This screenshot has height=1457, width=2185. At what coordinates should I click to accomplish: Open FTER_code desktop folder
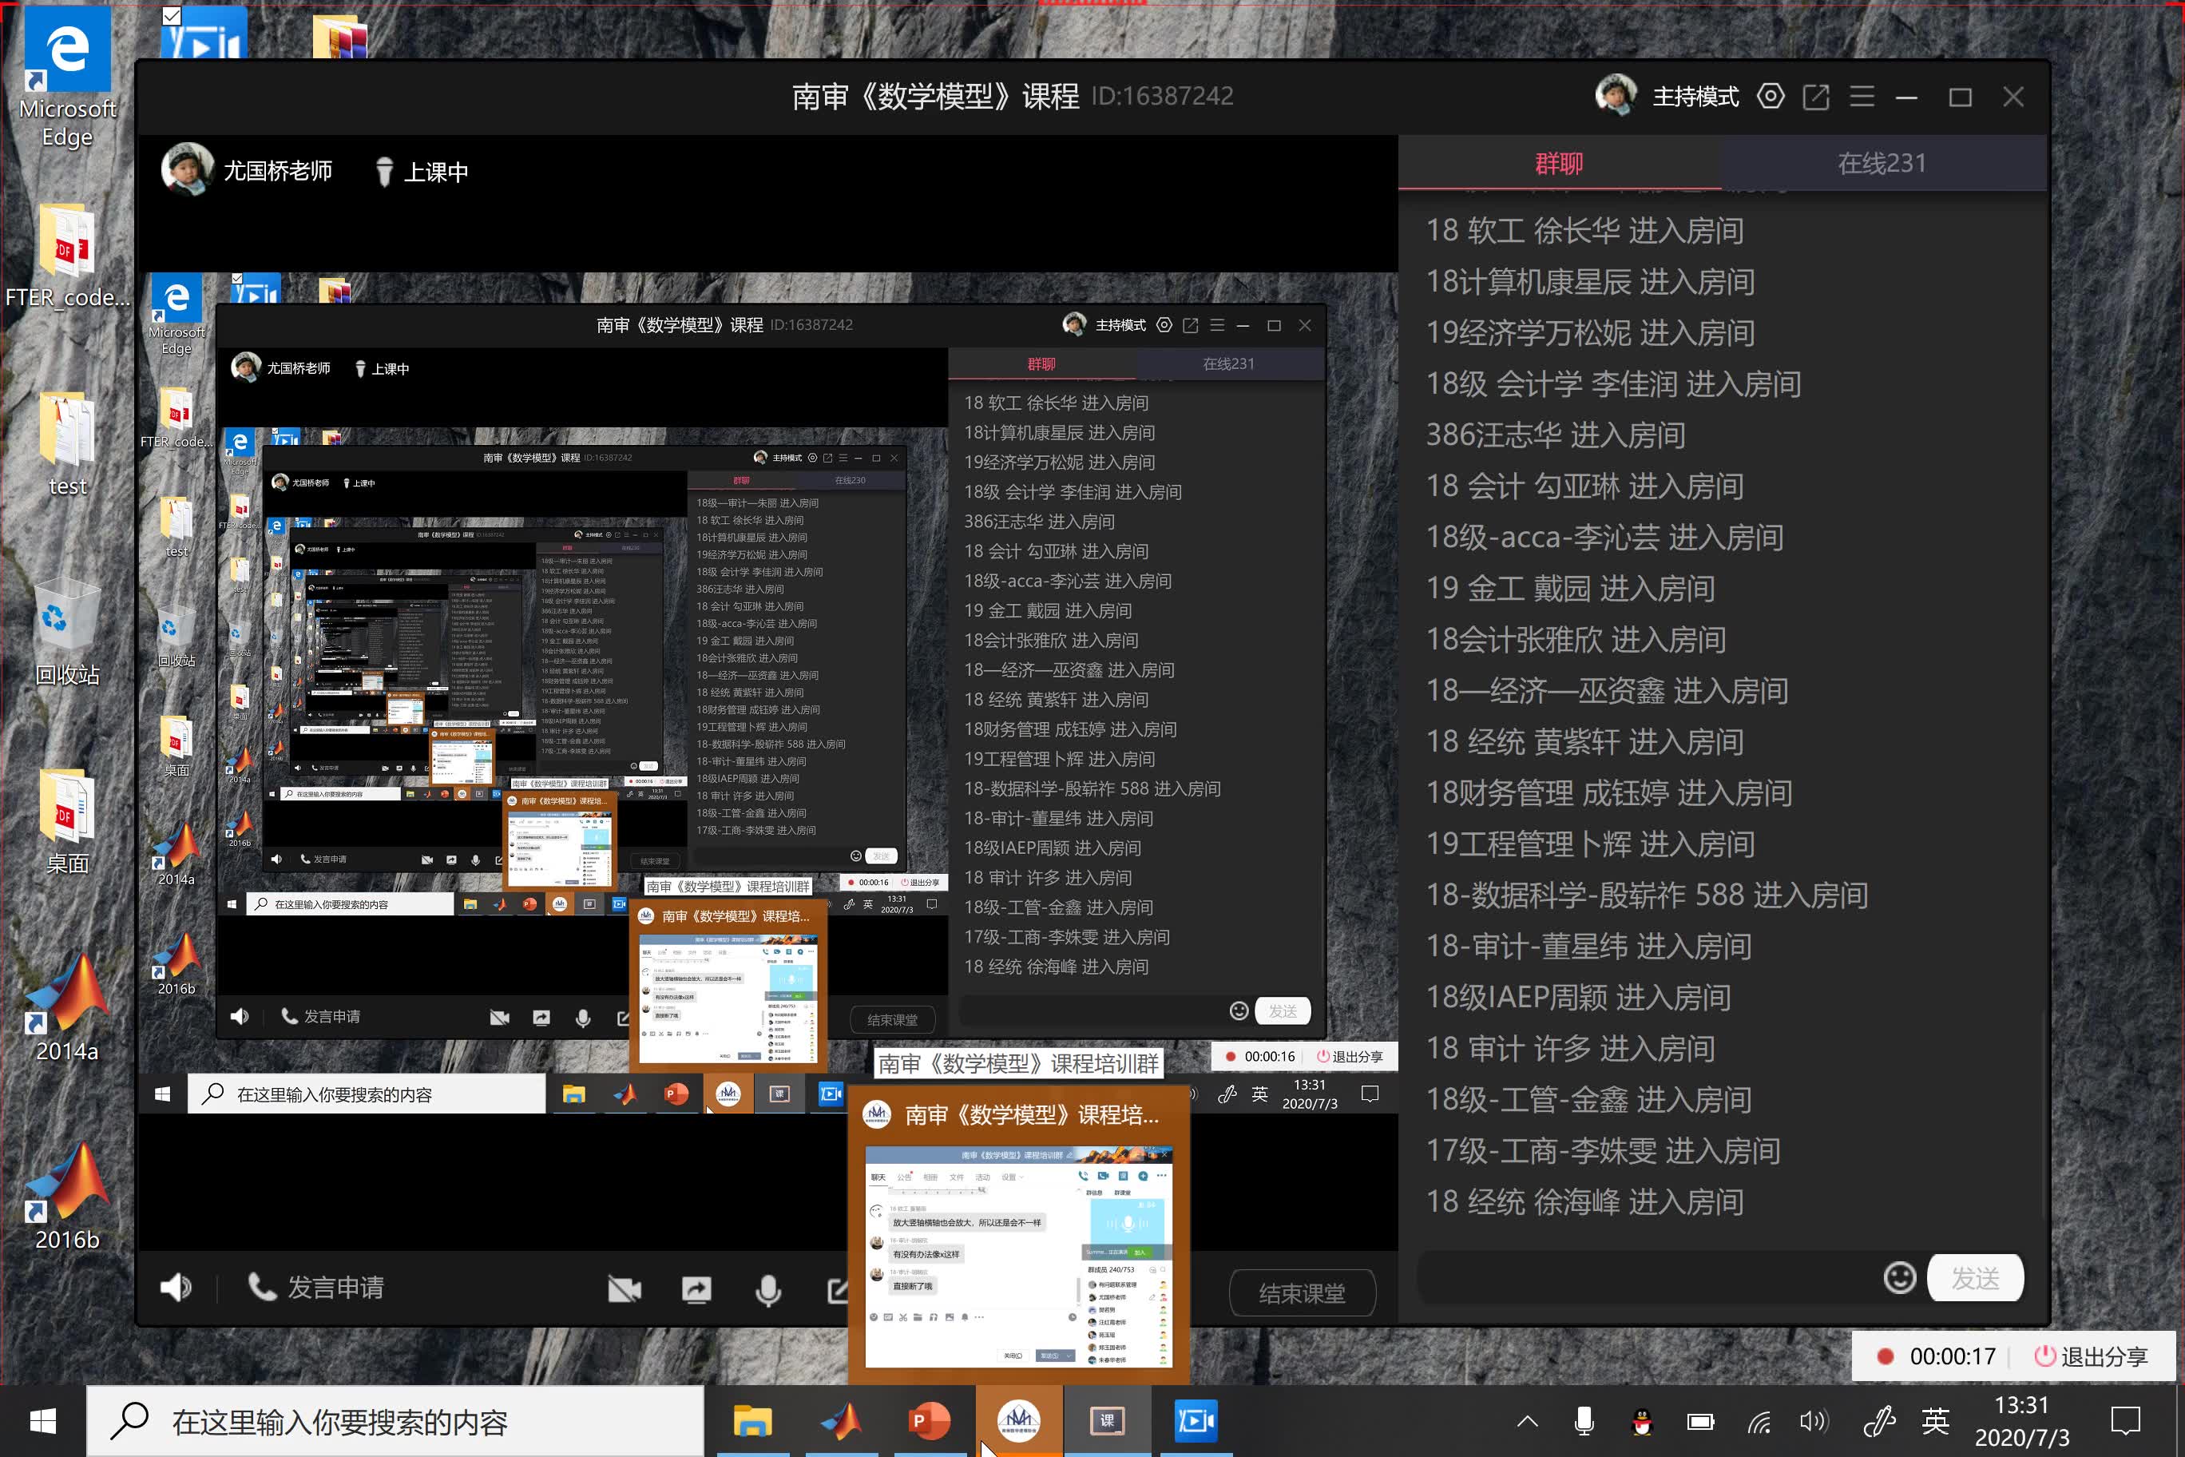coord(67,256)
